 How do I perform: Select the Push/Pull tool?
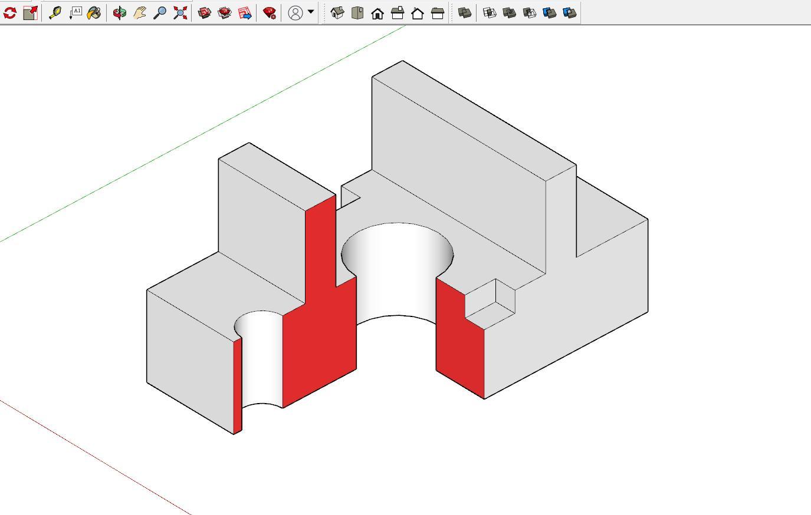click(30, 13)
